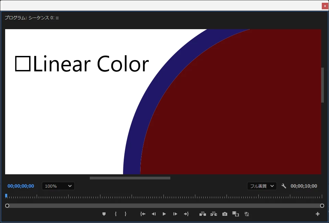The image size is (329, 223).
Task: Play the sequence
Action: pyautogui.click(x=164, y=214)
